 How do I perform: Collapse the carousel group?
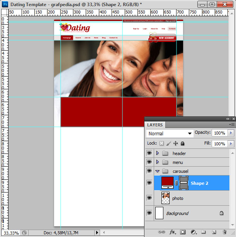pos(157,171)
